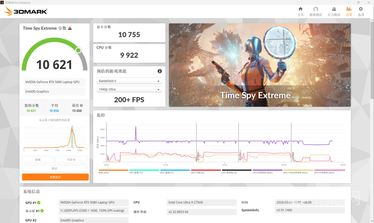The width and height of the screenshot is (374, 223).
Task: Click the warning triangle beside Time Spy Extreme score
Action: click(70, 29)
